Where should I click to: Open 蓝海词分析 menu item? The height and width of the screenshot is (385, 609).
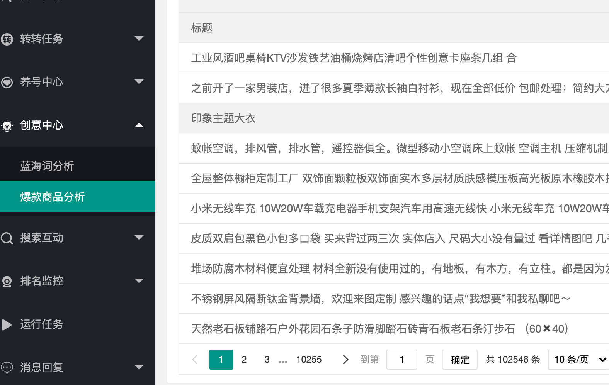click(x=47, y=166)
